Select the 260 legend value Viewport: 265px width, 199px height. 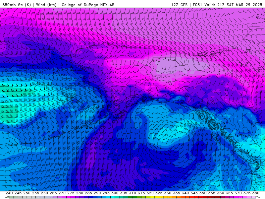[x=44, y=193]
